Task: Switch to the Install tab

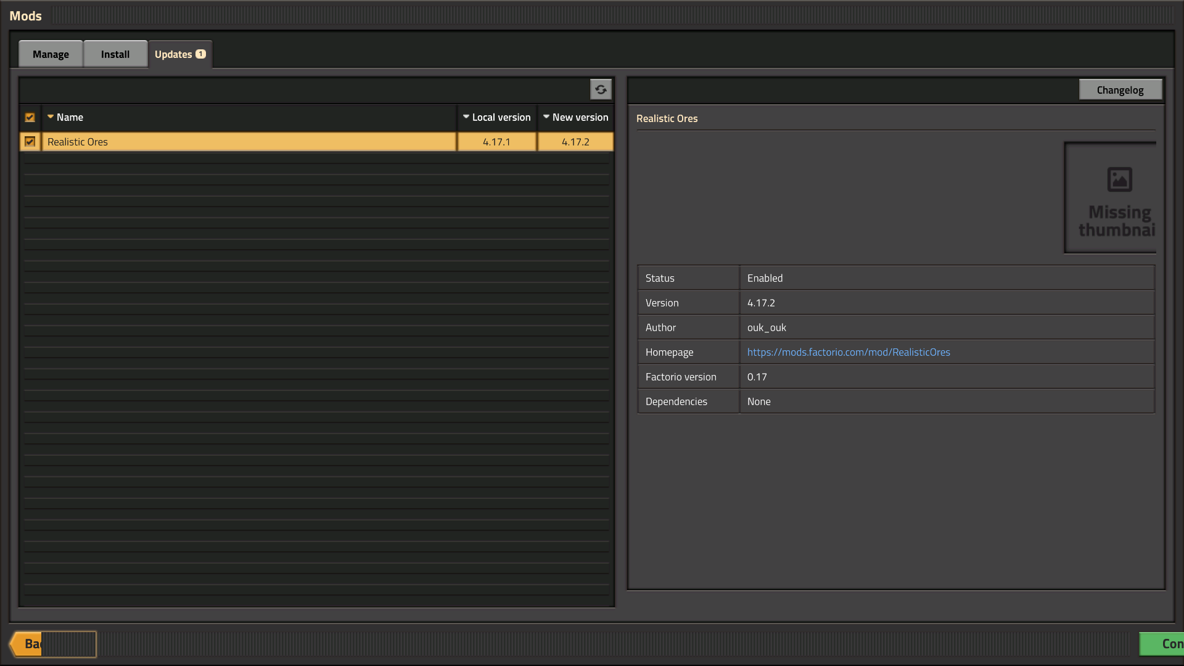Action: pos(115,54)
